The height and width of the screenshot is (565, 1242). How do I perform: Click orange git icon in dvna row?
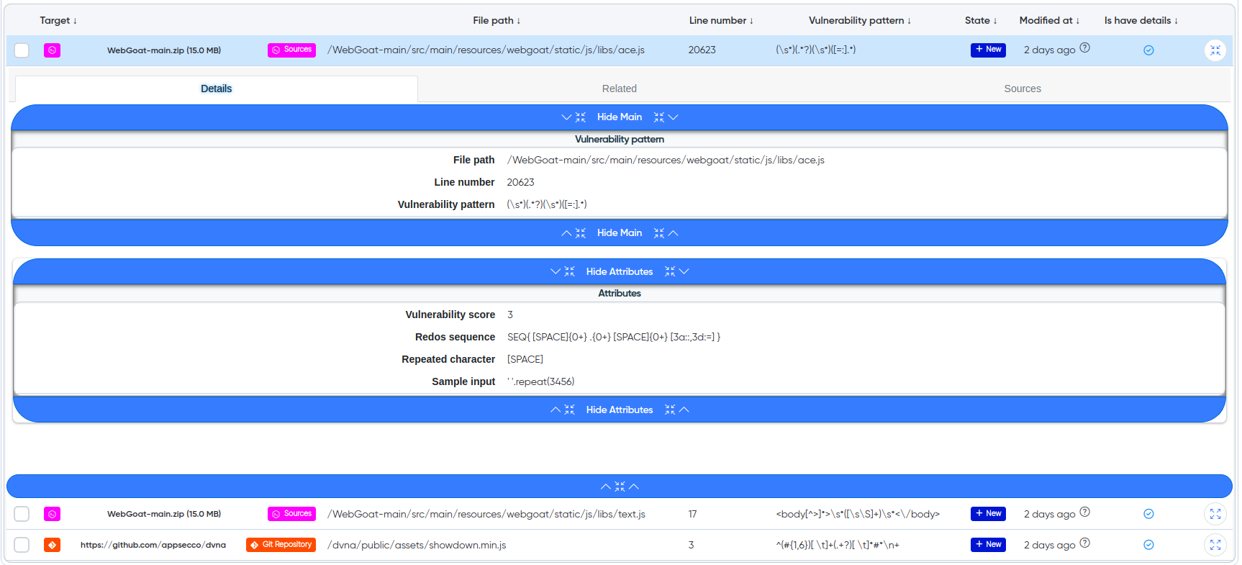(x=52, y=545)
